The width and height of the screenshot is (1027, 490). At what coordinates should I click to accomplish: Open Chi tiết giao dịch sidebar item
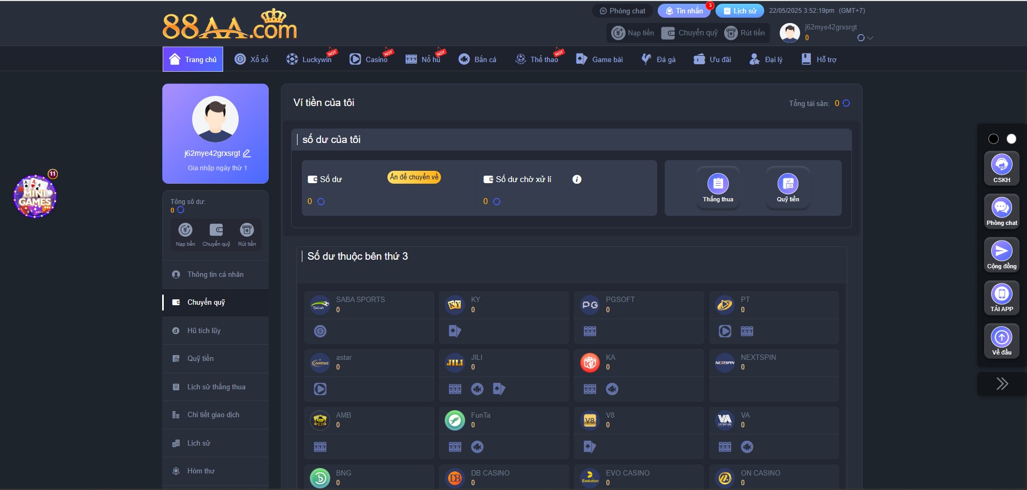(x=215, y=414)
